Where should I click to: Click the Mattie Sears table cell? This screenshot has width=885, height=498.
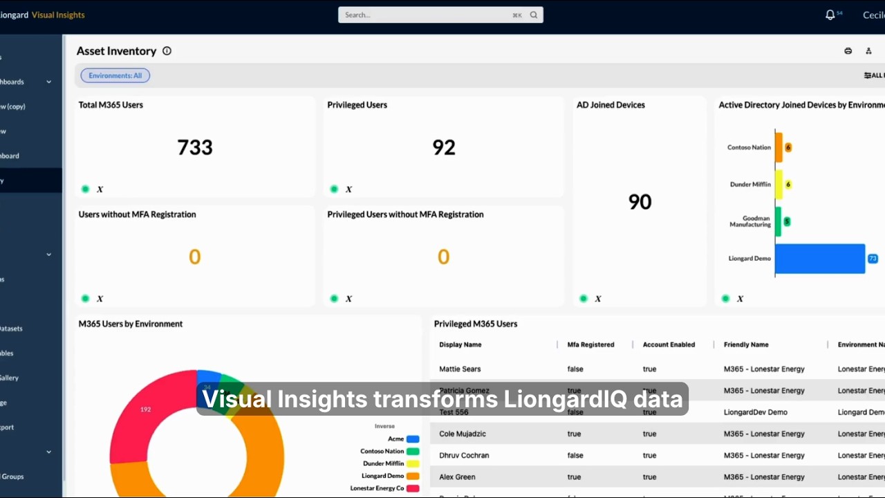[x=460, y=369]
